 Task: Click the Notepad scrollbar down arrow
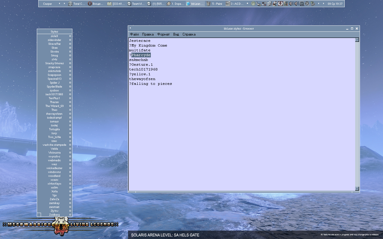(x=357, y=189)
